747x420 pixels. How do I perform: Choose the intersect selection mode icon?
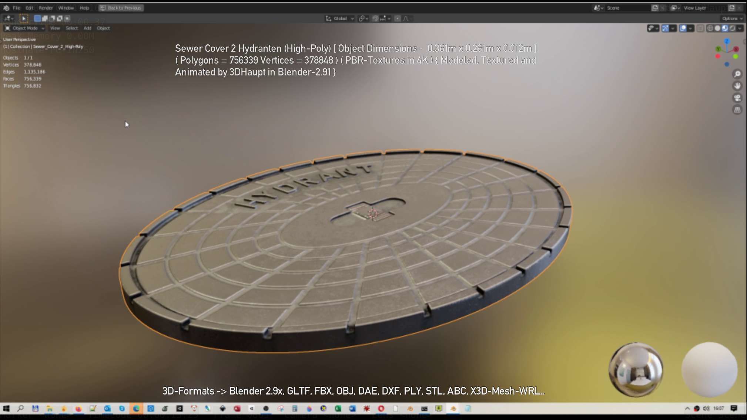pos(67,18)
